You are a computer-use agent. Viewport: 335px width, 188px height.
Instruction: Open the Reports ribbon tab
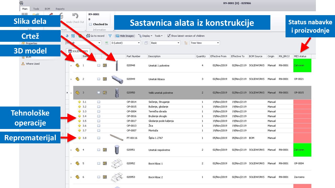click(x=60, y=9)
